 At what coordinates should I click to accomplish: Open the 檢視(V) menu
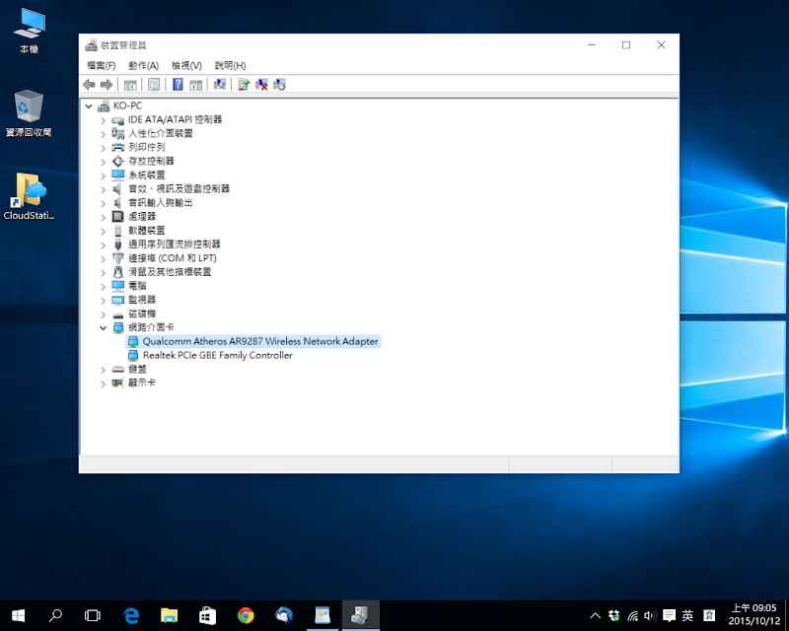coord(186,65)
